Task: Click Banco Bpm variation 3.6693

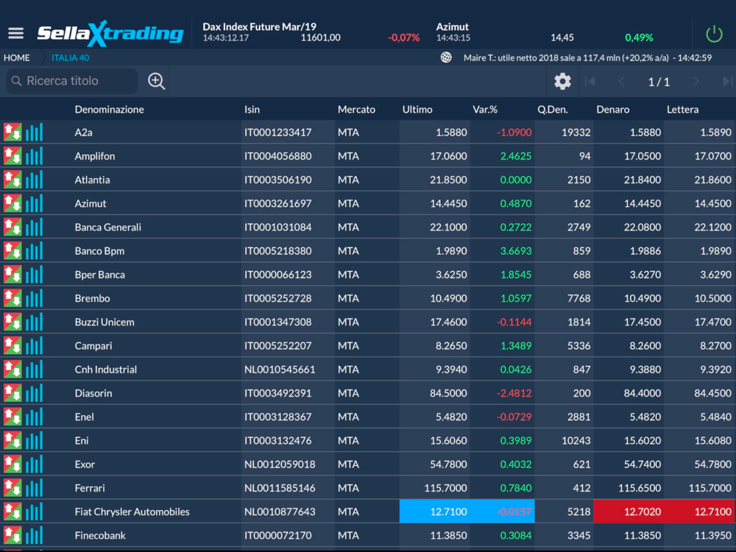Action: (x=516, y=251)
